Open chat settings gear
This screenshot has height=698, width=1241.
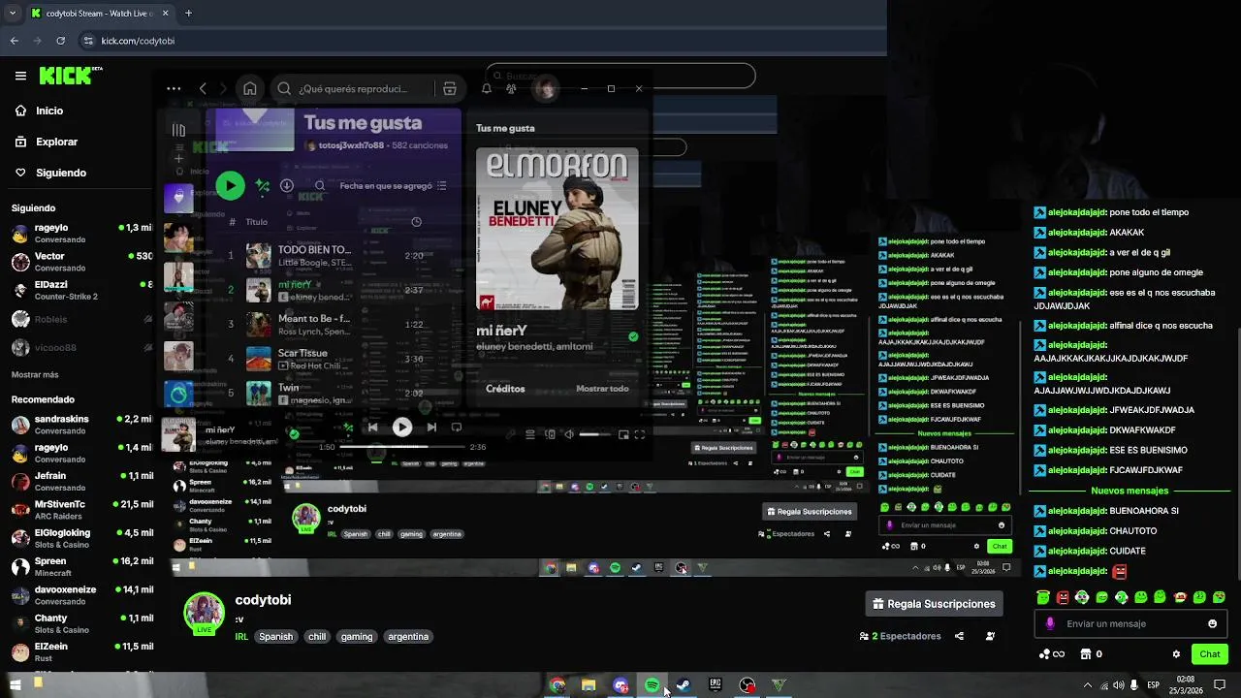coord(1176,654)
